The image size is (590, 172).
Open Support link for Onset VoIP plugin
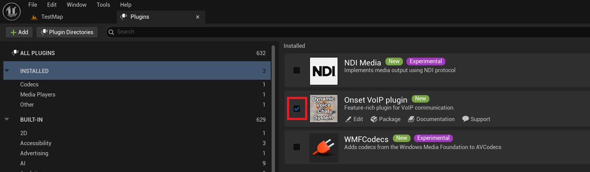(x=476, y=119)
